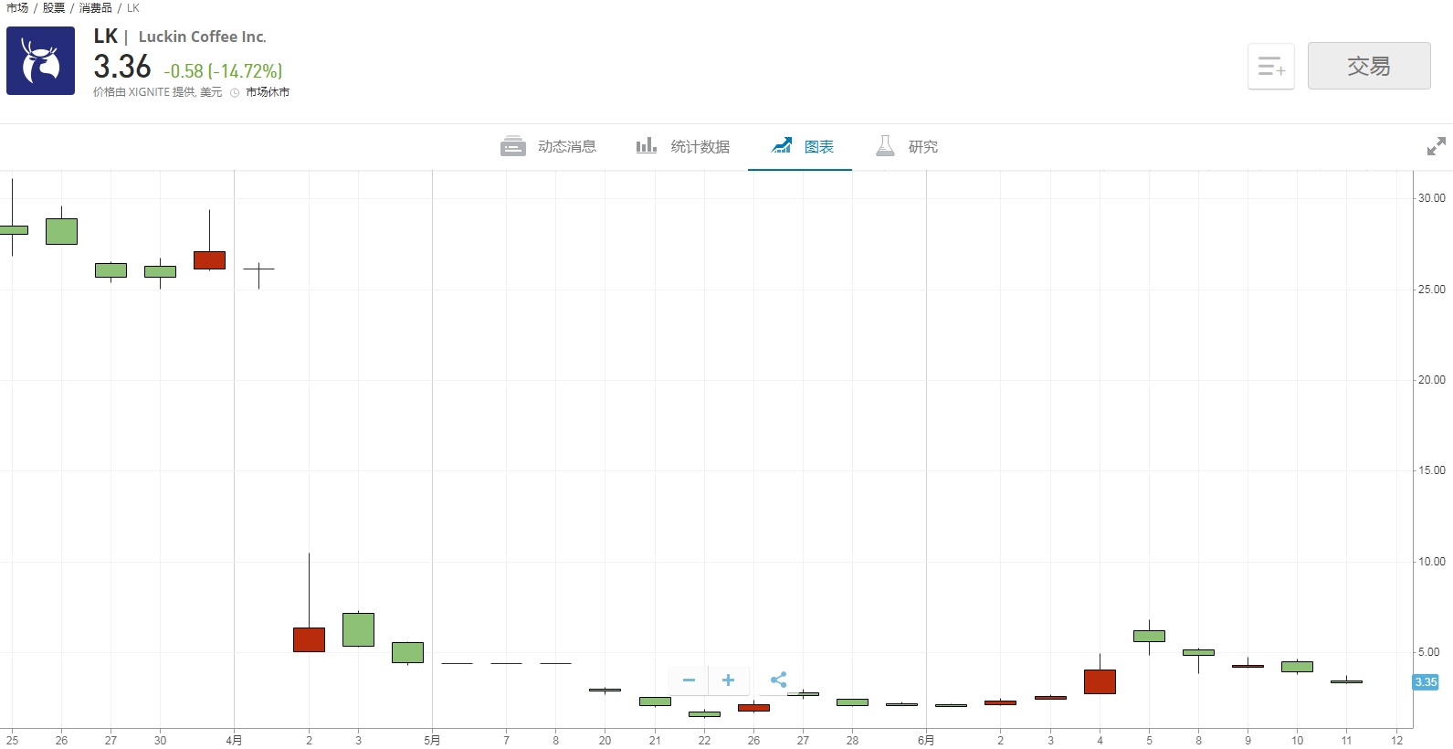Click the green candlestick on the 27th of March
The width and height of the screenshot is (1453, 749).
(x=111, y=270)
